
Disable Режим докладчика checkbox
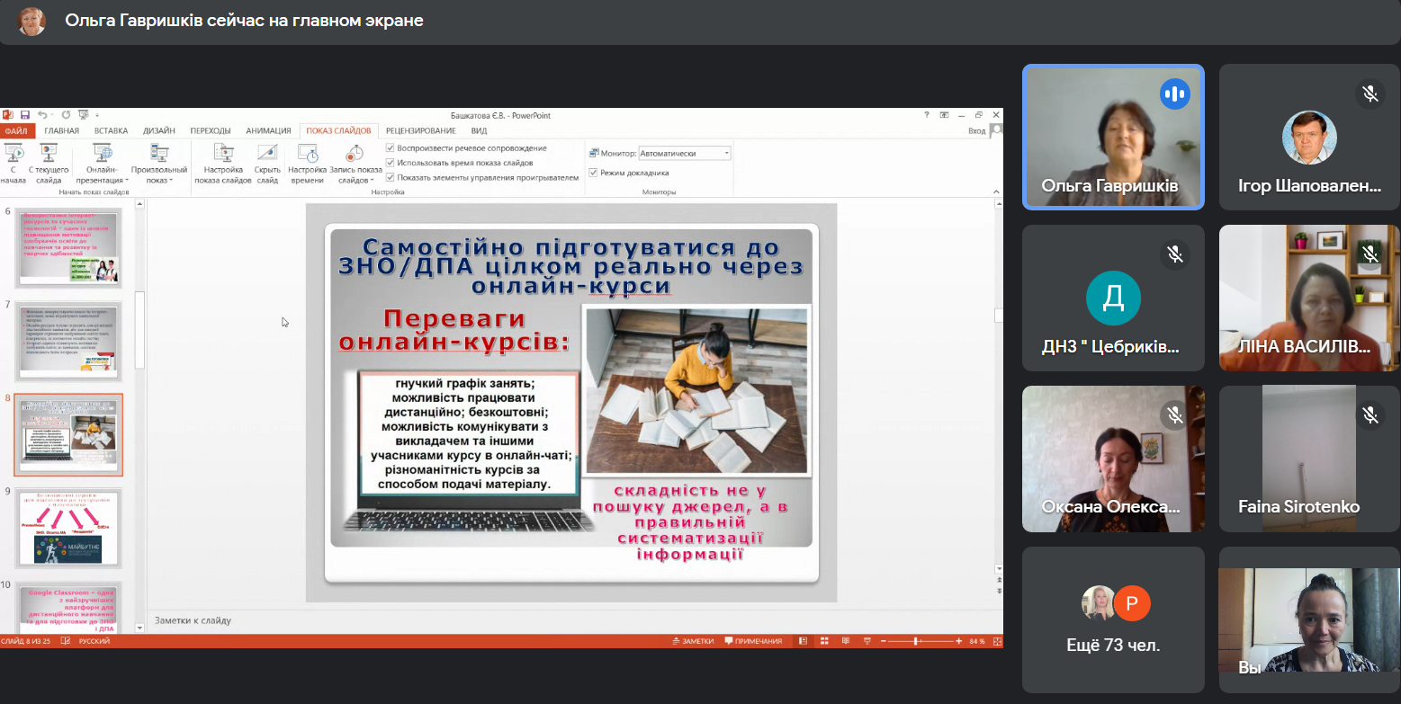pyautogui.click(x=593, y=173)
